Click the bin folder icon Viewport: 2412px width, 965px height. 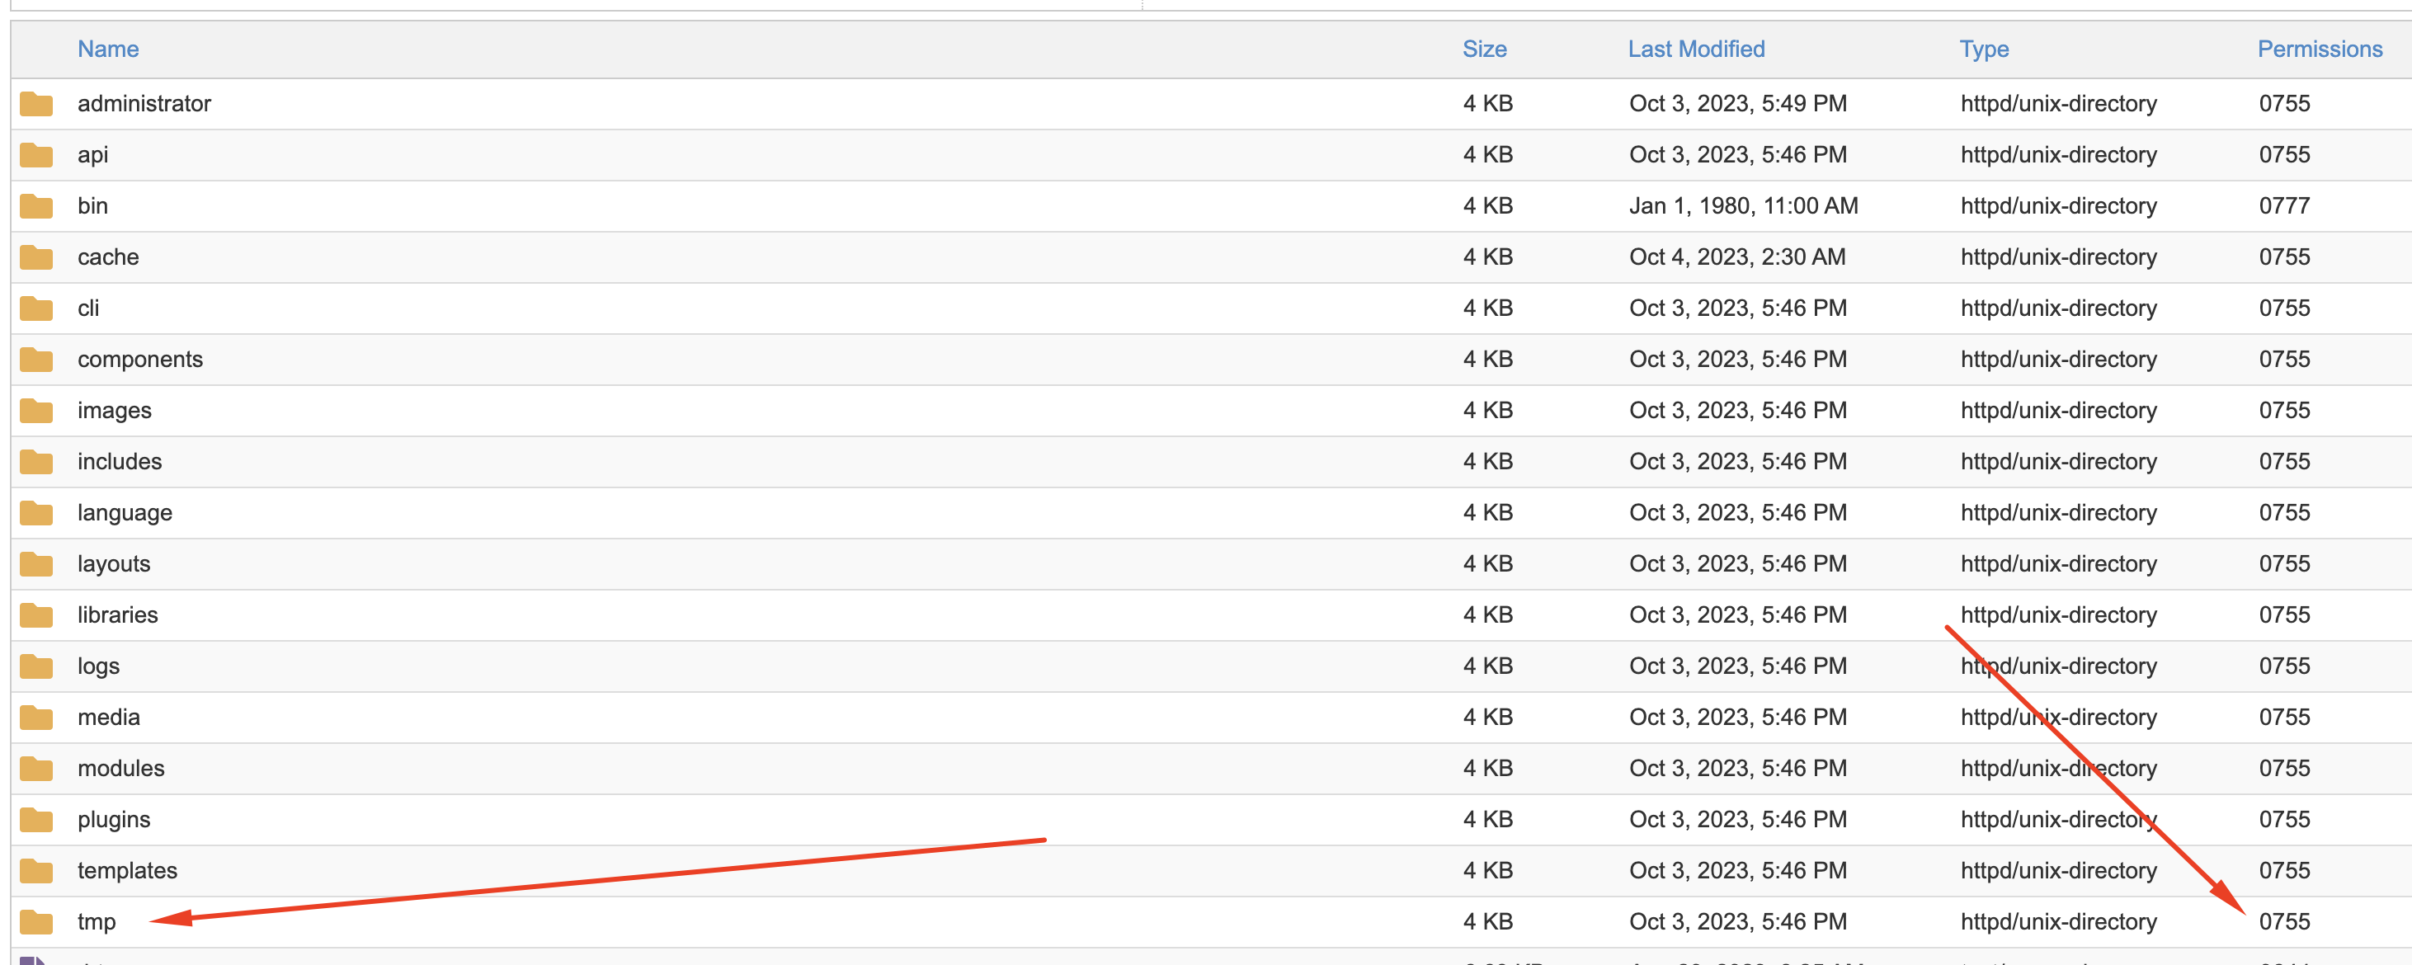(36, 206)
